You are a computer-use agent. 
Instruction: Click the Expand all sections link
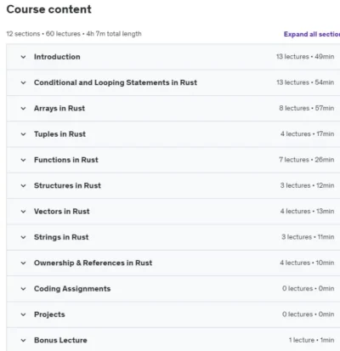312,34
